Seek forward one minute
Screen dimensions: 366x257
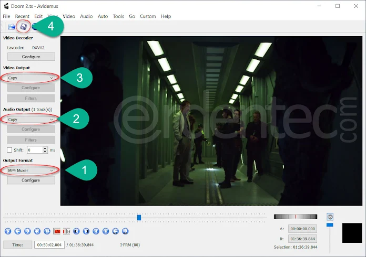pos(125,231)
